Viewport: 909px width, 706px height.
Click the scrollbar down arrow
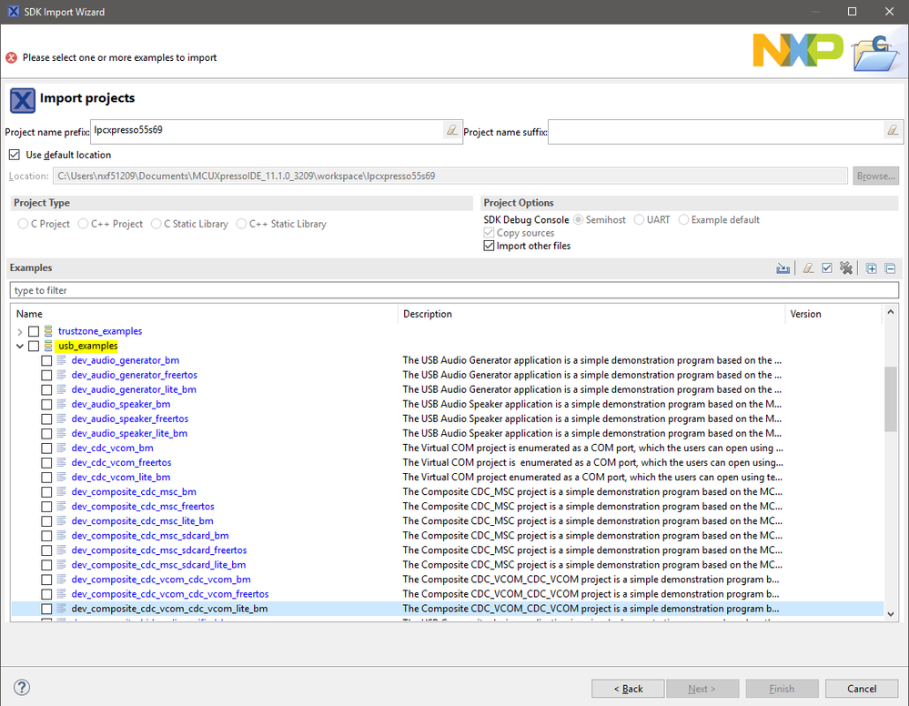[891, 614]
